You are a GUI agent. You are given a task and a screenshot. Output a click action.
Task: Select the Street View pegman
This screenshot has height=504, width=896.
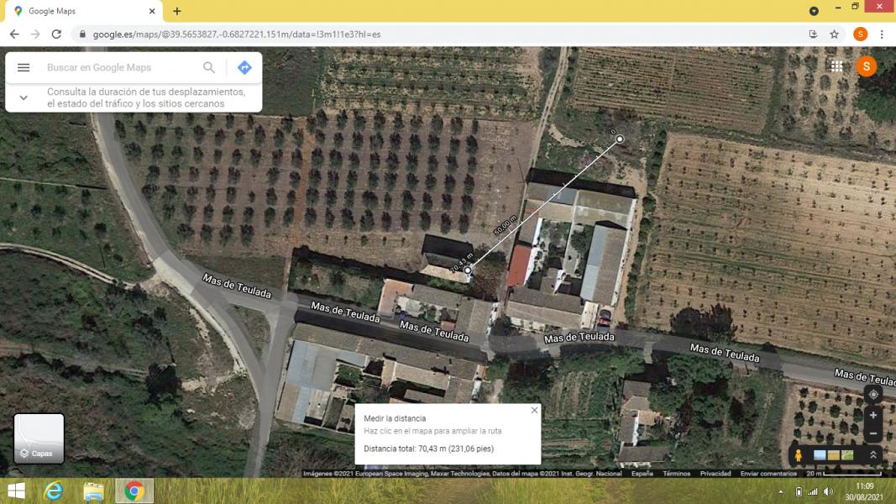pos(798,455)
